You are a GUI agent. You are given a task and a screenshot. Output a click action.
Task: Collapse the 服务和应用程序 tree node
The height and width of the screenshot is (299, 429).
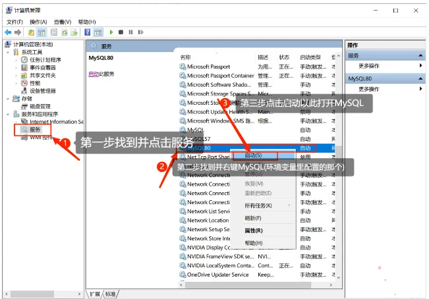click(x=8, y=114)
